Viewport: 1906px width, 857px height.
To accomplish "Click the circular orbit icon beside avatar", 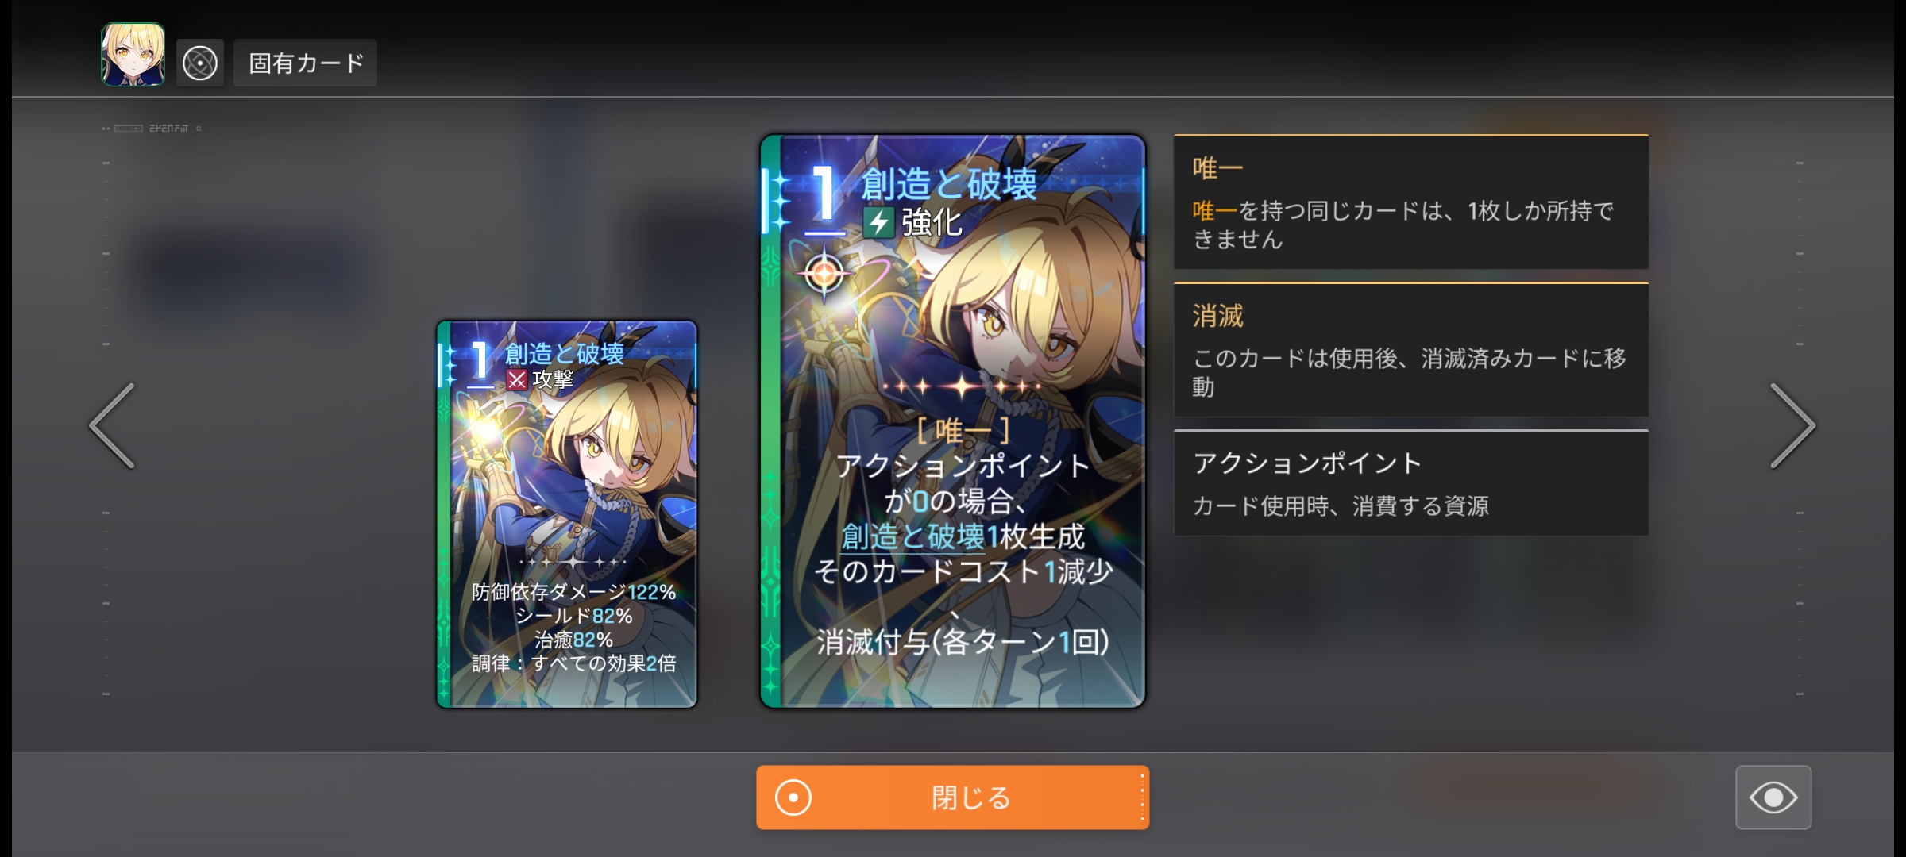I will point(199,63).
